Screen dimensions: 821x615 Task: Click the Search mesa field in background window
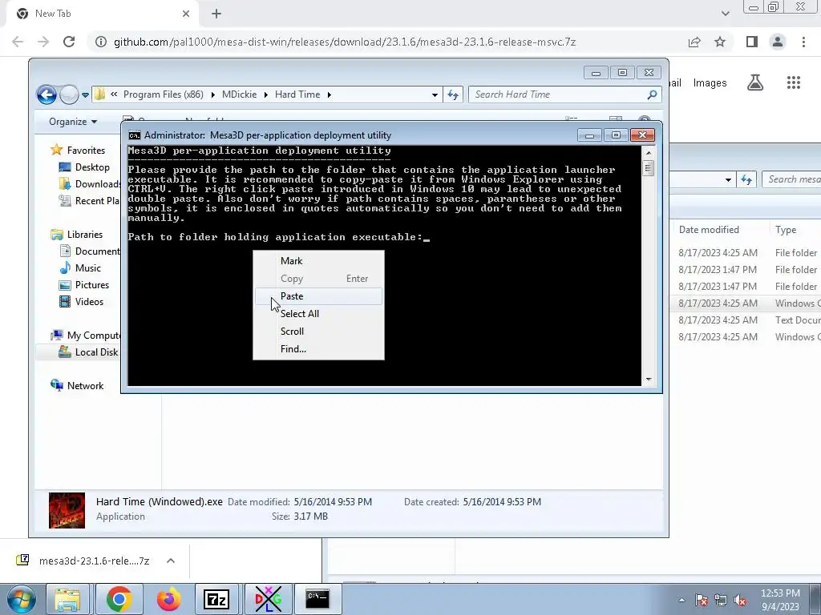point(791,179)
